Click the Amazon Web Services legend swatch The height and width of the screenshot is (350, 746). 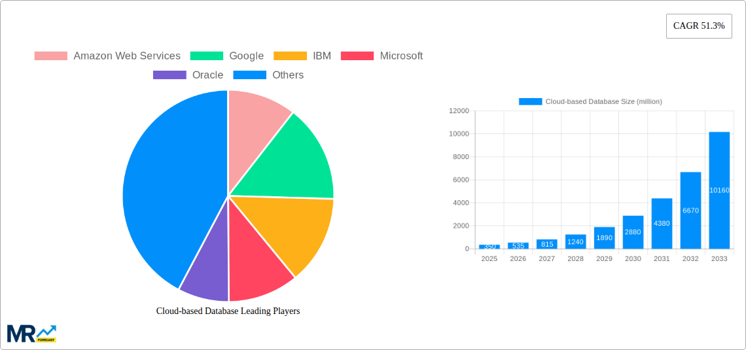[51, 56]
